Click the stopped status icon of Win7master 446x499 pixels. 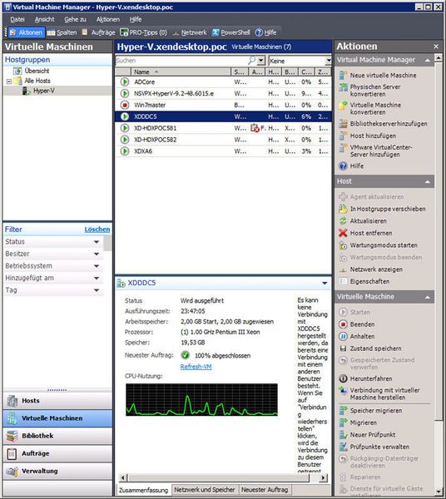[125, 105]
